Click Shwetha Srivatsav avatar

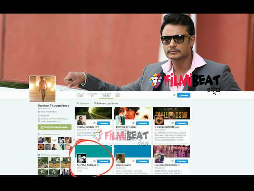[x=120, y=120]
